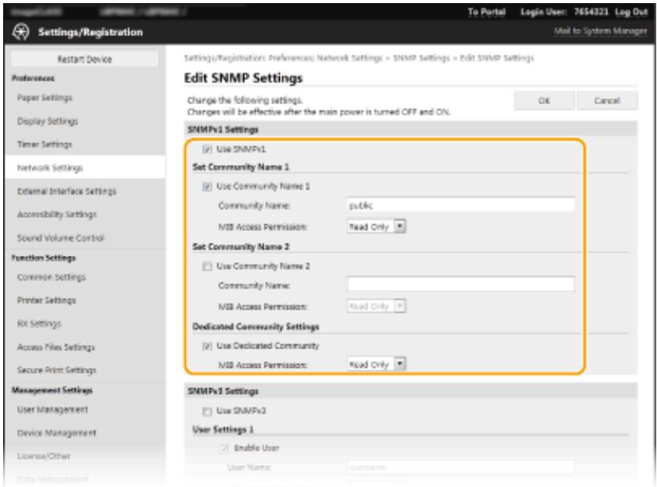Click the Cancel button

(x=607, y=100)
